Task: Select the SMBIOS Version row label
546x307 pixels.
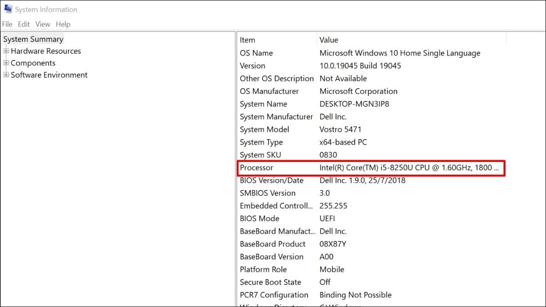Action: [x=268, y=193]
